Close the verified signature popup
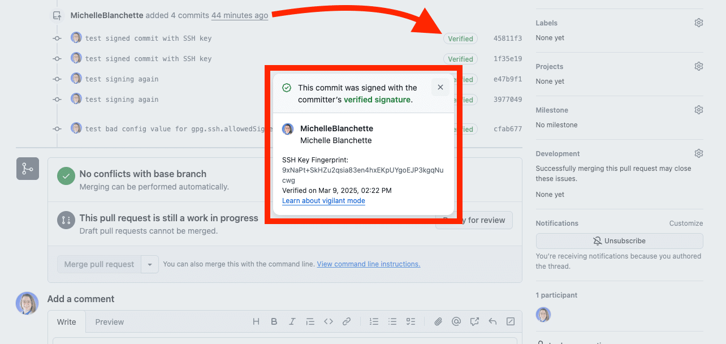726x344 pixels. click(440, 87)
